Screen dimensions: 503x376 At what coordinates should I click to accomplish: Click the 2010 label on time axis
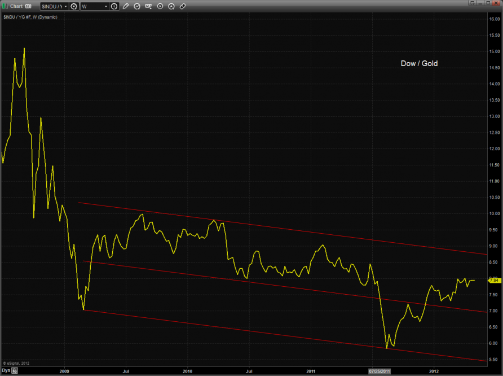tap(187, 371)
